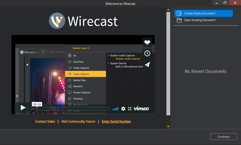Click Wirecast Pro streaming wifi icon
Viewport: 241px width, 145px height.
(43, 52)
